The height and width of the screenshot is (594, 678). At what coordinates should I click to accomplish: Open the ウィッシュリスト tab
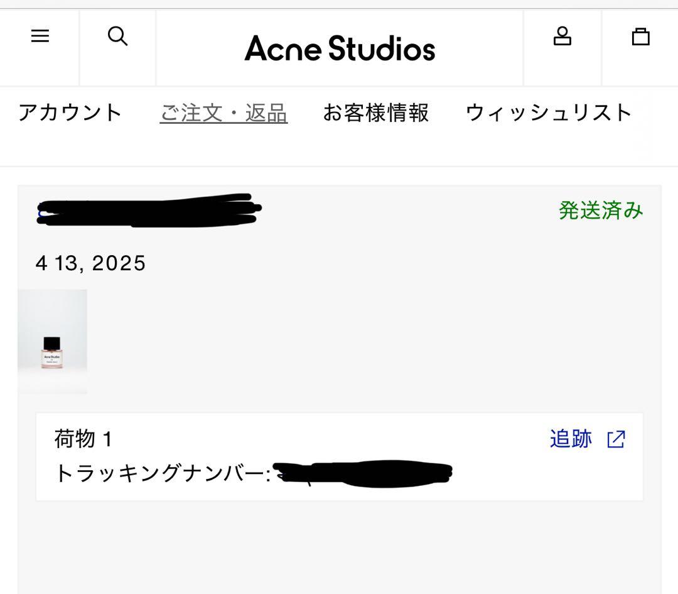547,112
